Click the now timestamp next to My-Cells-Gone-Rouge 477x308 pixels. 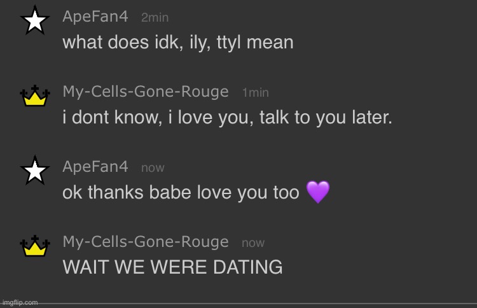click(x=253, y=243)
